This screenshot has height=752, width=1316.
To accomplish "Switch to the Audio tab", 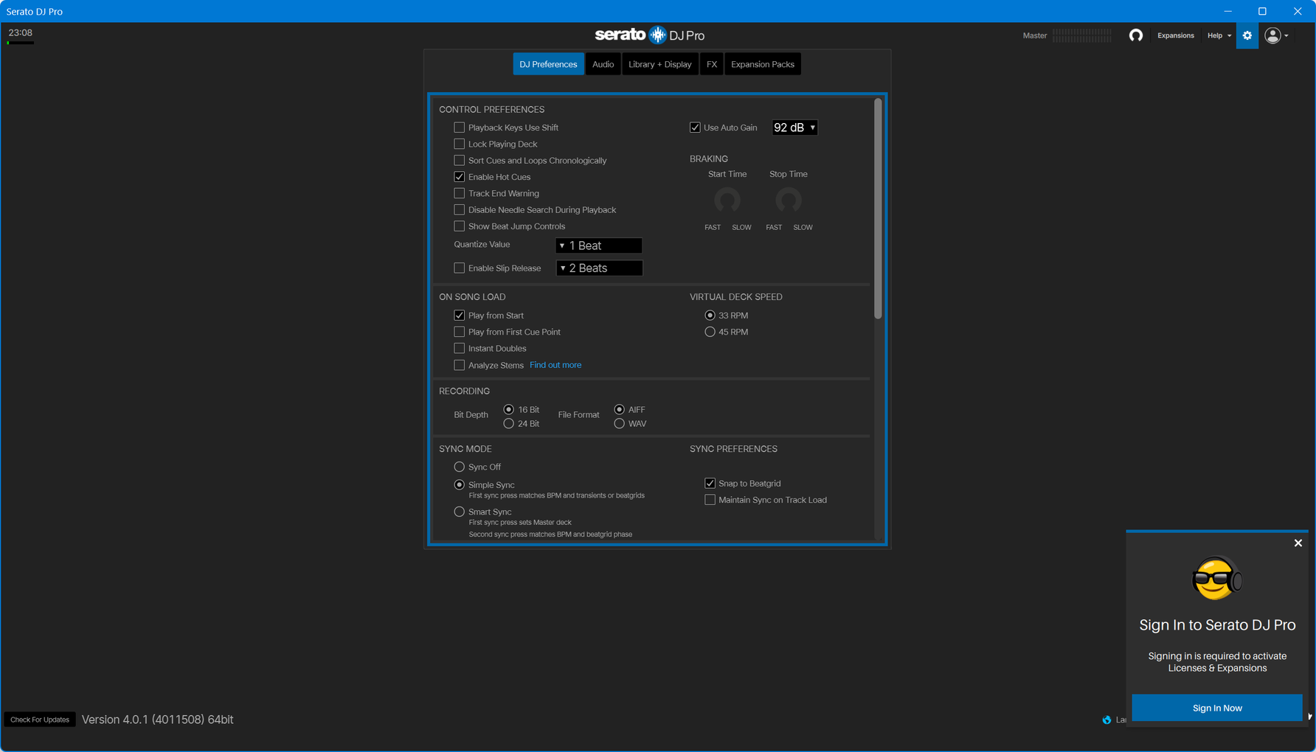I will coord(603,64).
